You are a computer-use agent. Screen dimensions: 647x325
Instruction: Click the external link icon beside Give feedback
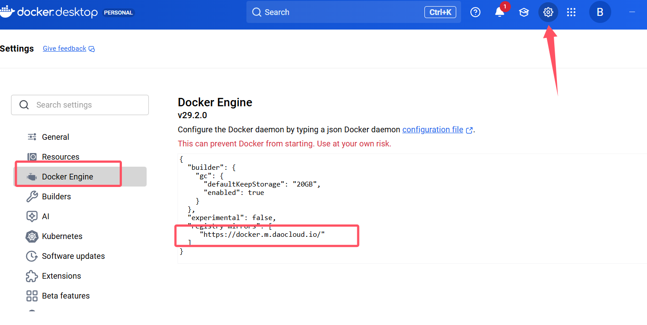tap(92, 49)
